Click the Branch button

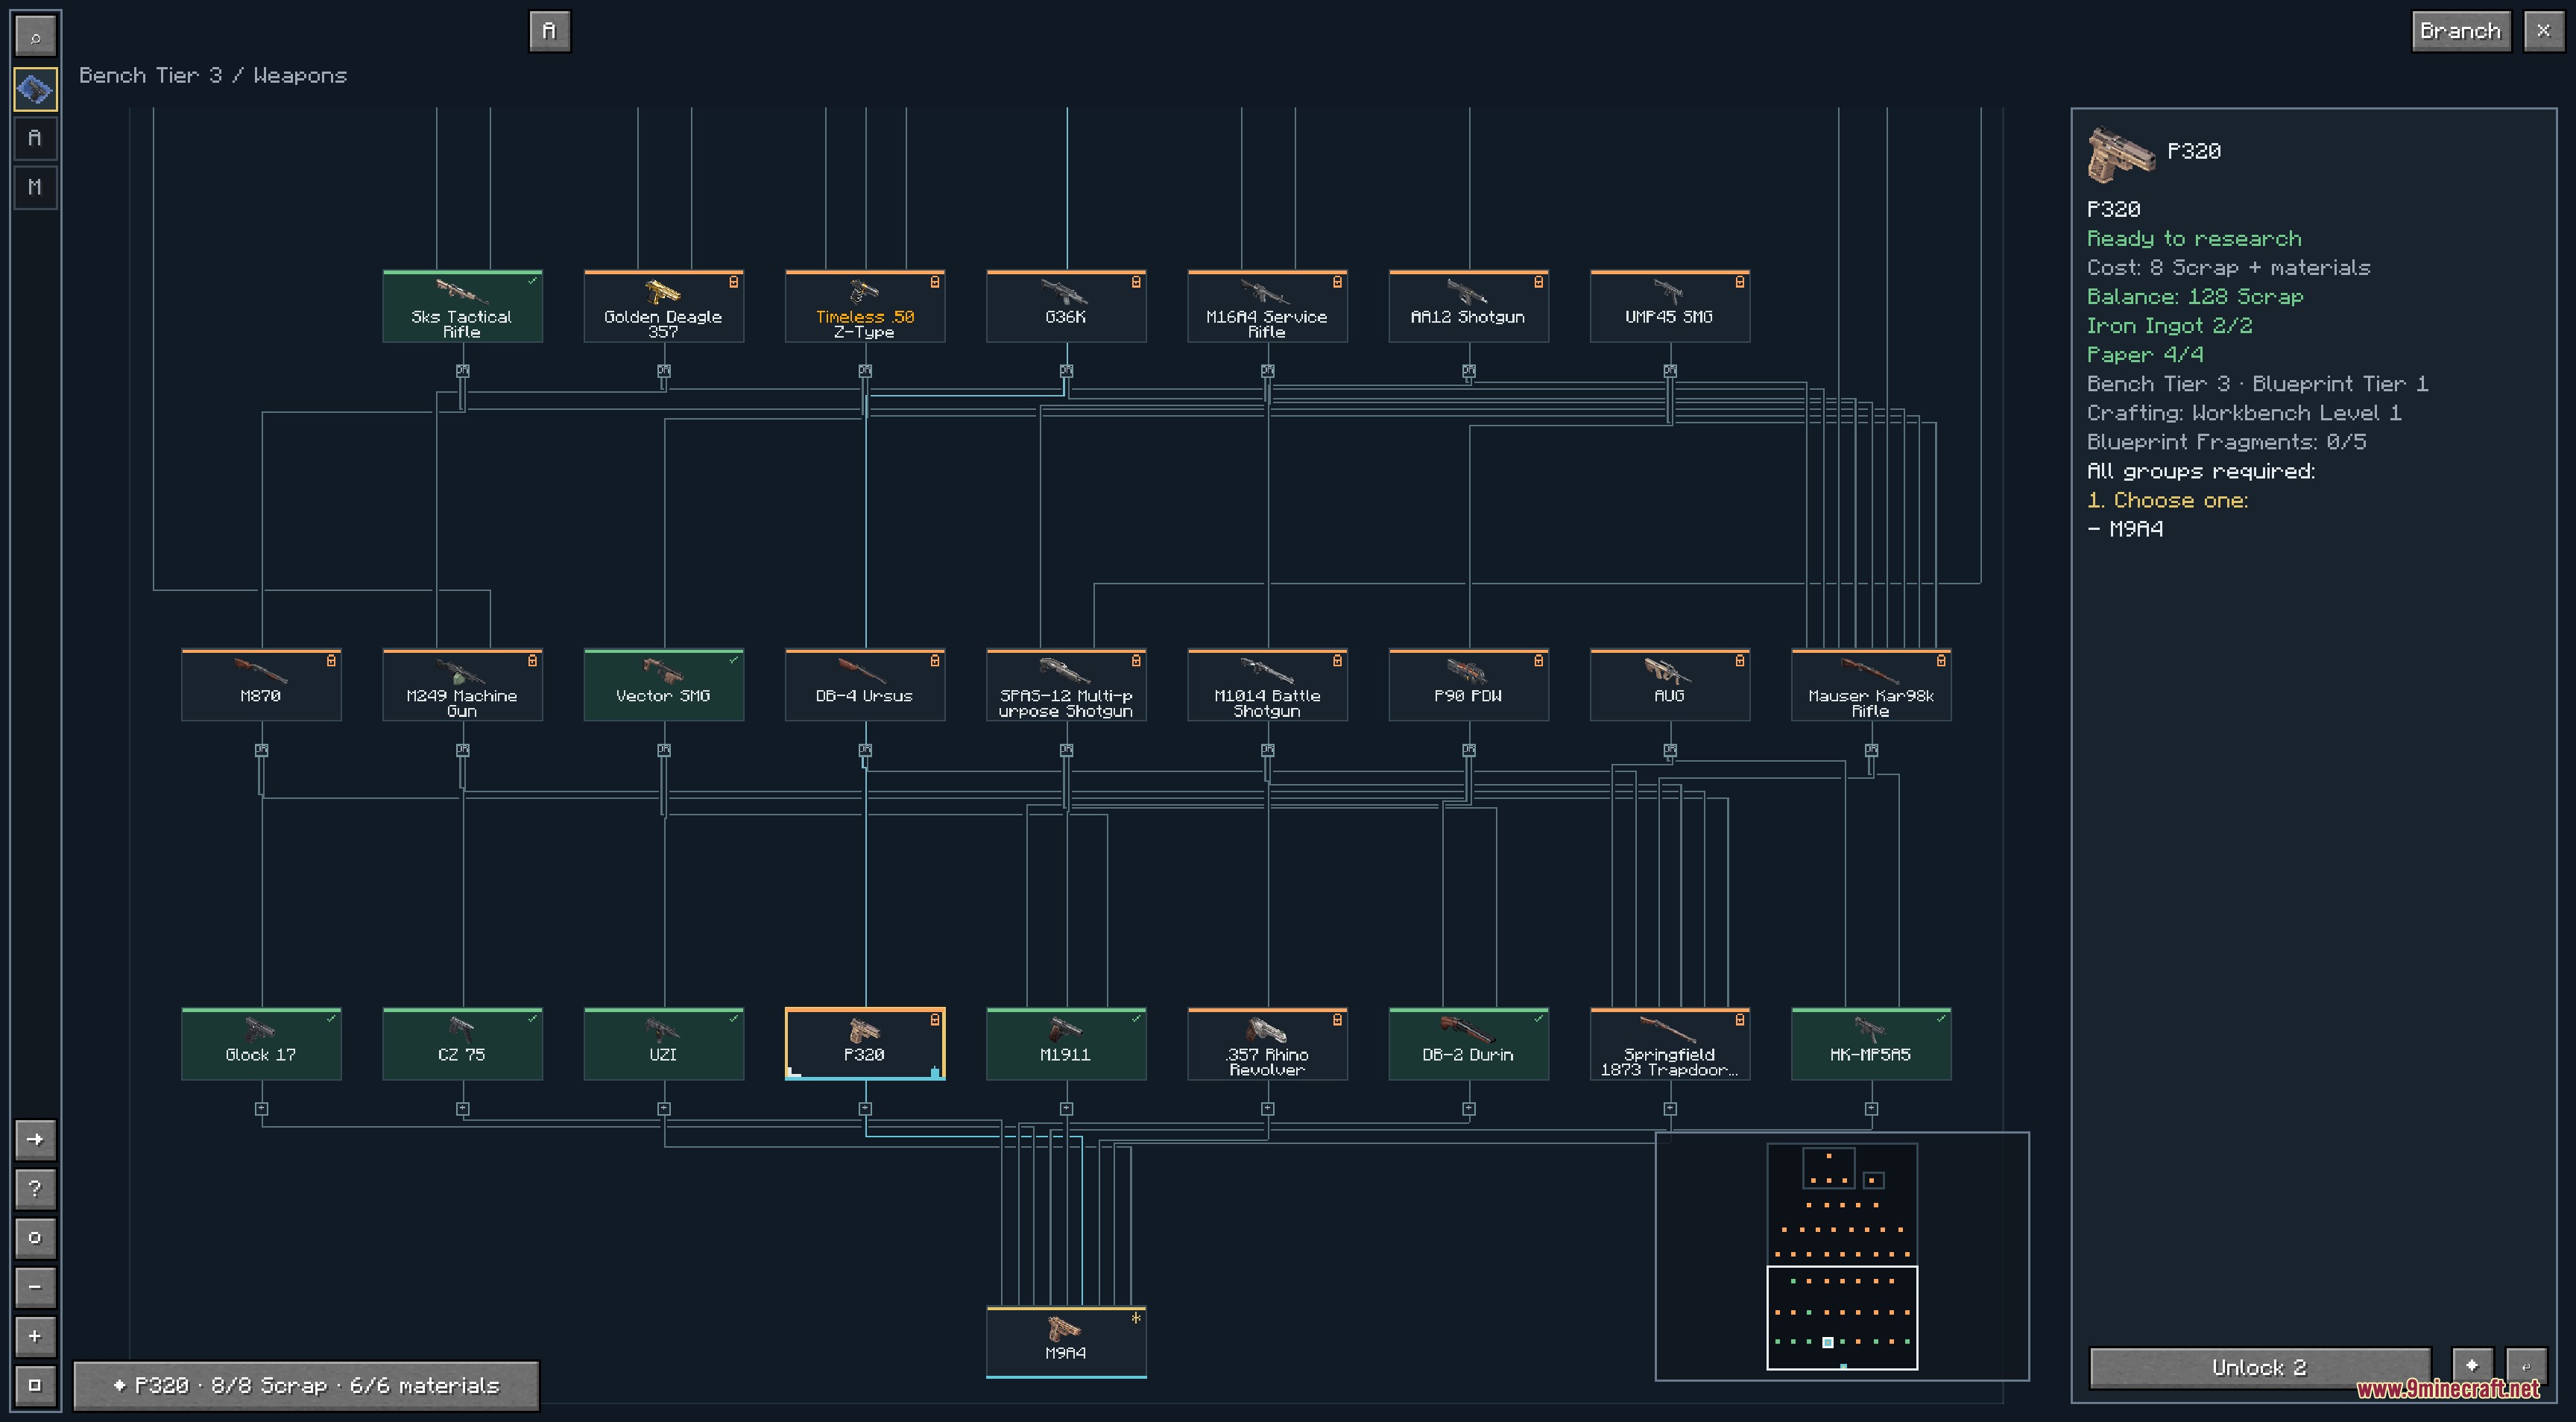tap(2461, 31)
